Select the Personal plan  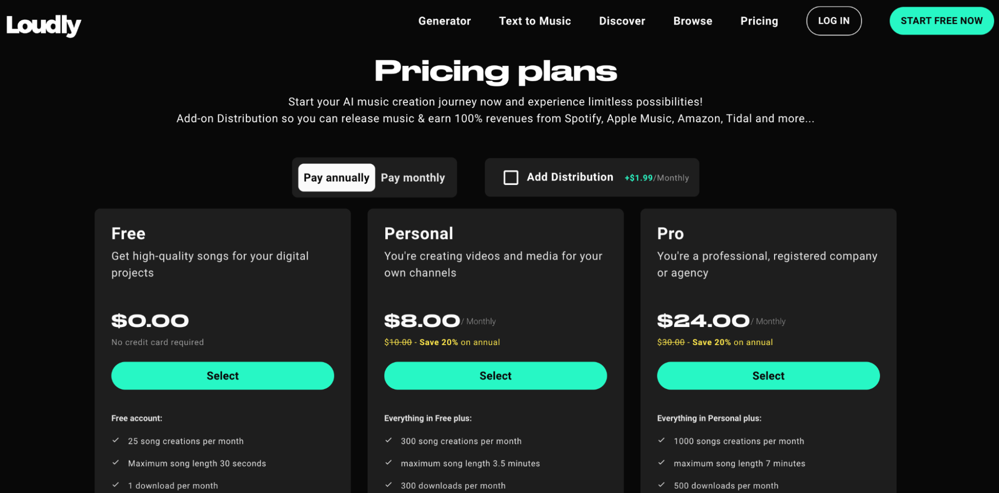[495, 375]
